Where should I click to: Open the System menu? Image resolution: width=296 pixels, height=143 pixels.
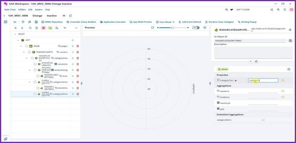pos(39,9)
